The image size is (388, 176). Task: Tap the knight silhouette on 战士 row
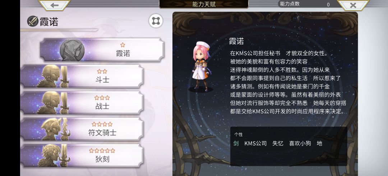pos(51,103)
